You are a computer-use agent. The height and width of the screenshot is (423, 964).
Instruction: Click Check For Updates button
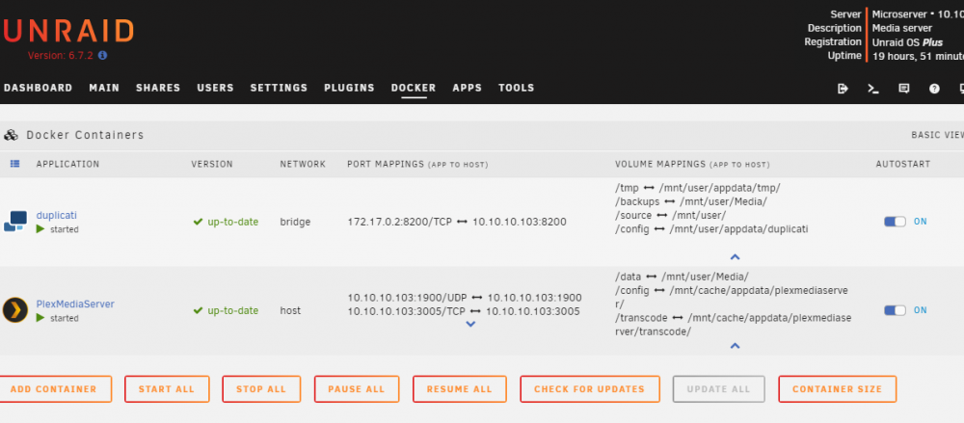[x=590, y=389]
